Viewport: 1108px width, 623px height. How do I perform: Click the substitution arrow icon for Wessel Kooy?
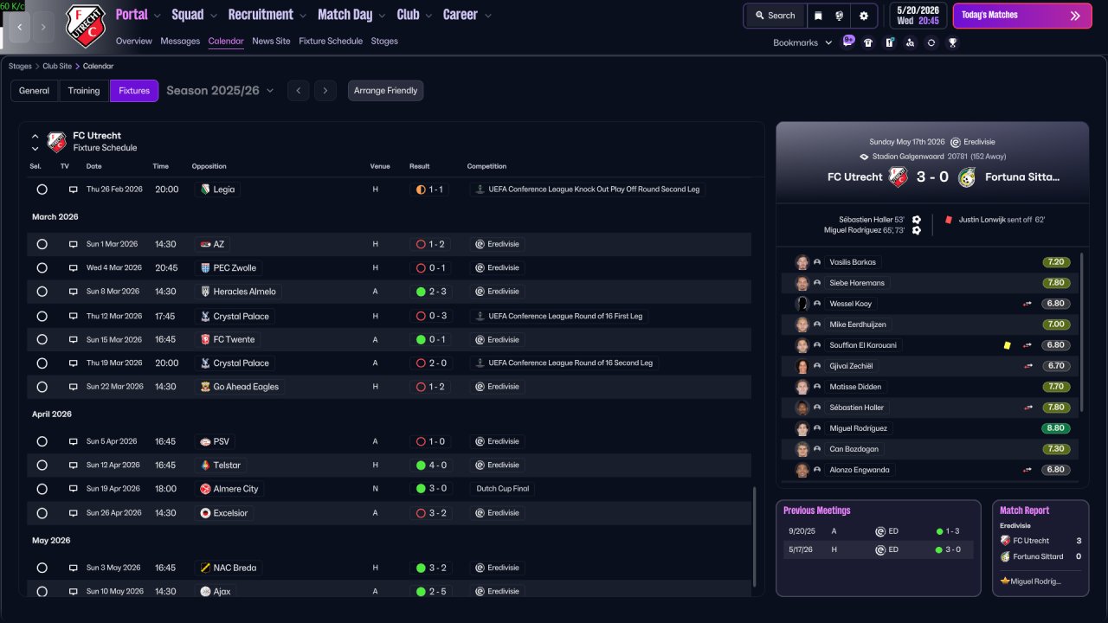coord(1028,304)
